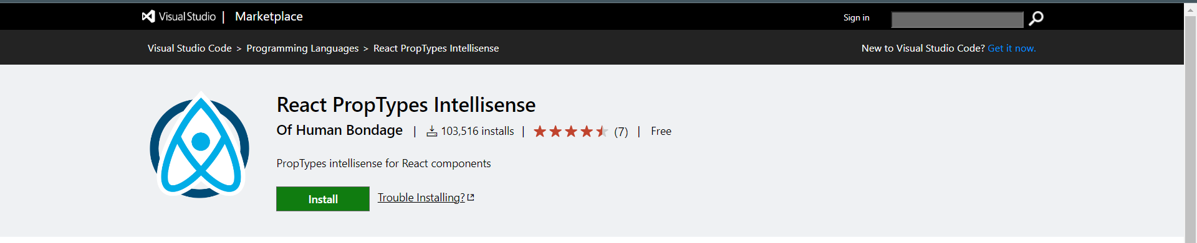This screenshot has height=243, width=1197.
Task: Click the Visual Studio text logo
Action: pos(187,17)
